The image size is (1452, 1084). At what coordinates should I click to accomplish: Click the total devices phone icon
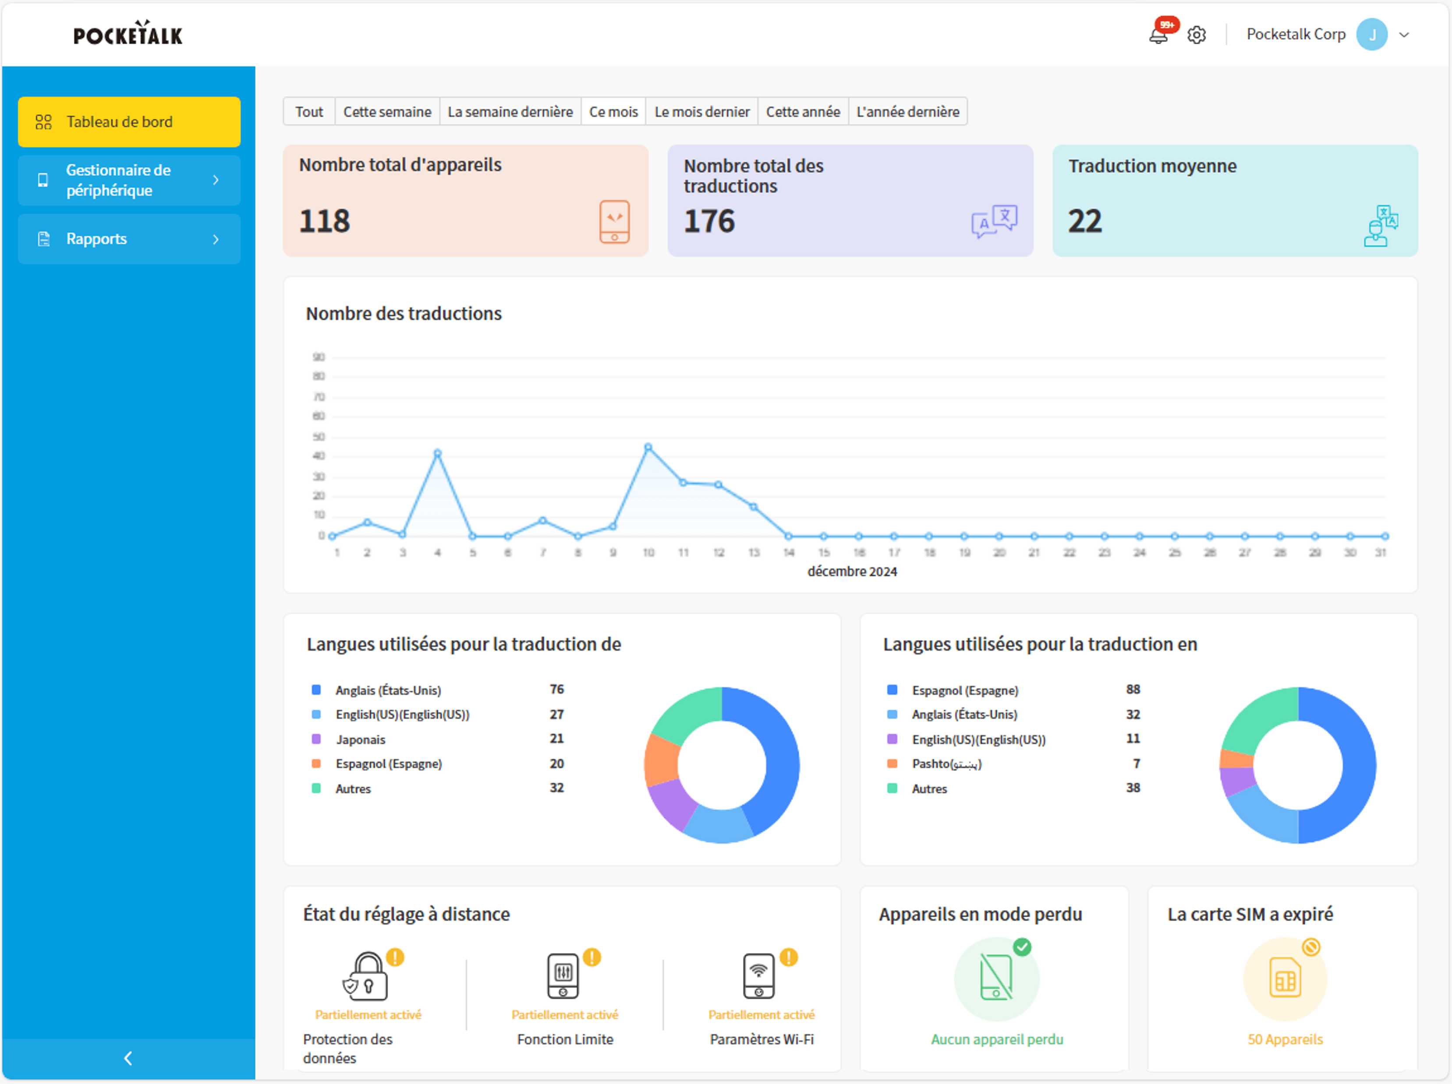click(614, 222)
